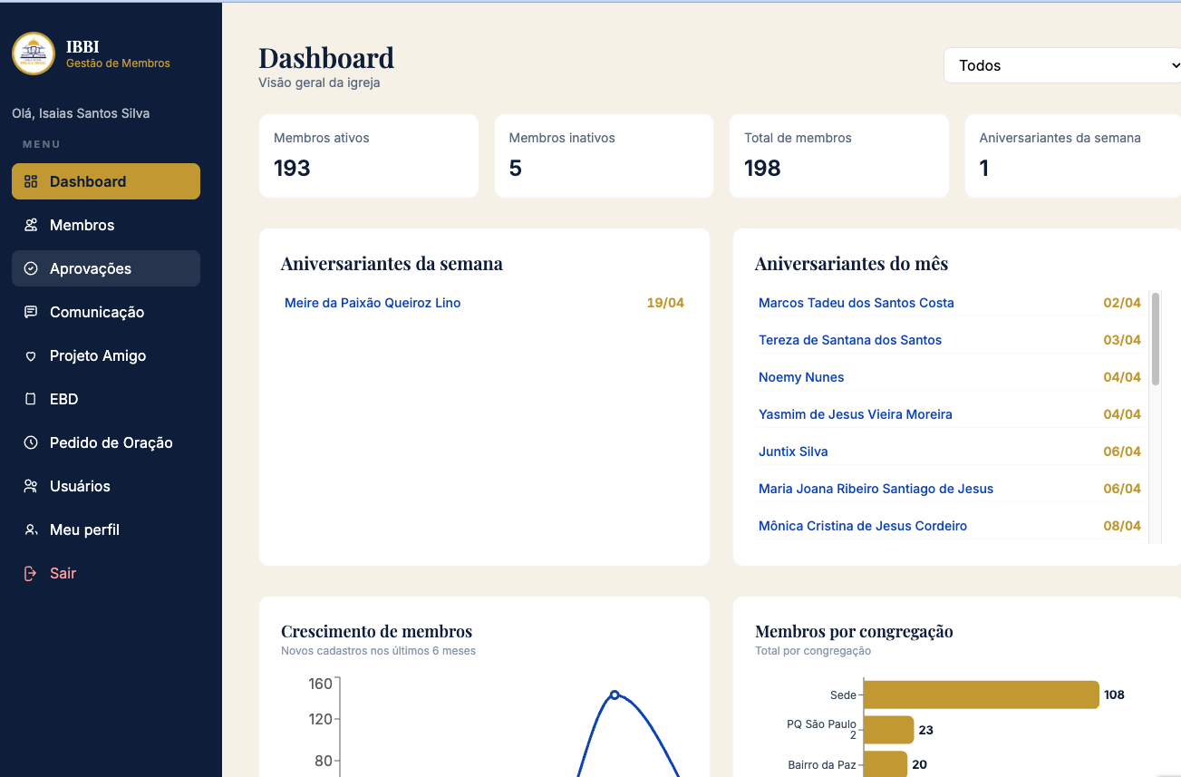This screenshot has height=777, width=1181.
Task: Click the 02/04 date beside Marcos Tadeu
Action: coord(1122,303)
